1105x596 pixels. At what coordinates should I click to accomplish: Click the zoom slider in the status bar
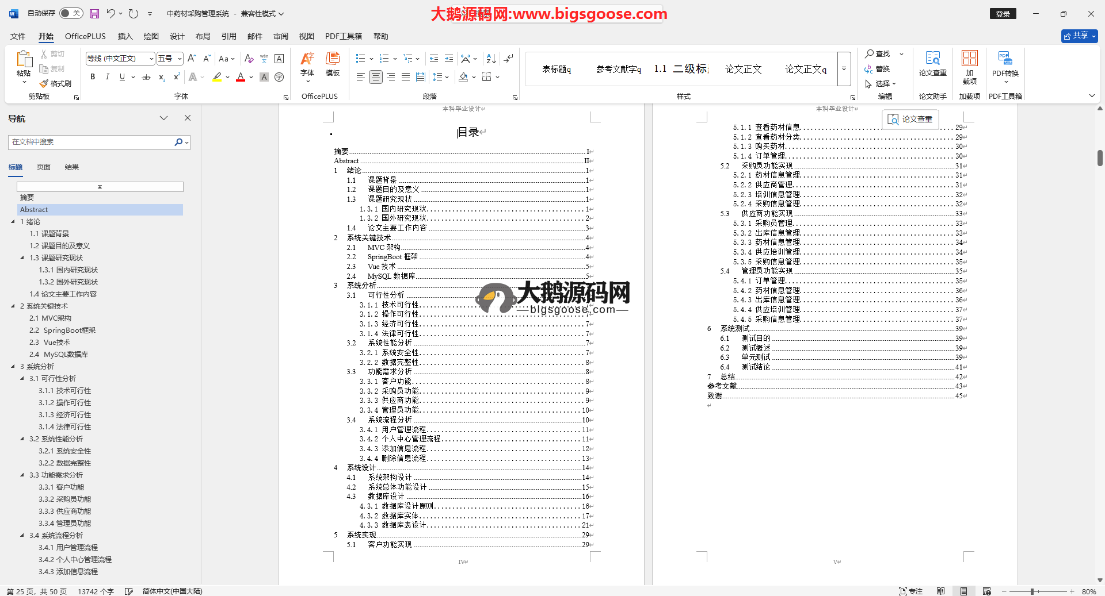coord(1032,591)
